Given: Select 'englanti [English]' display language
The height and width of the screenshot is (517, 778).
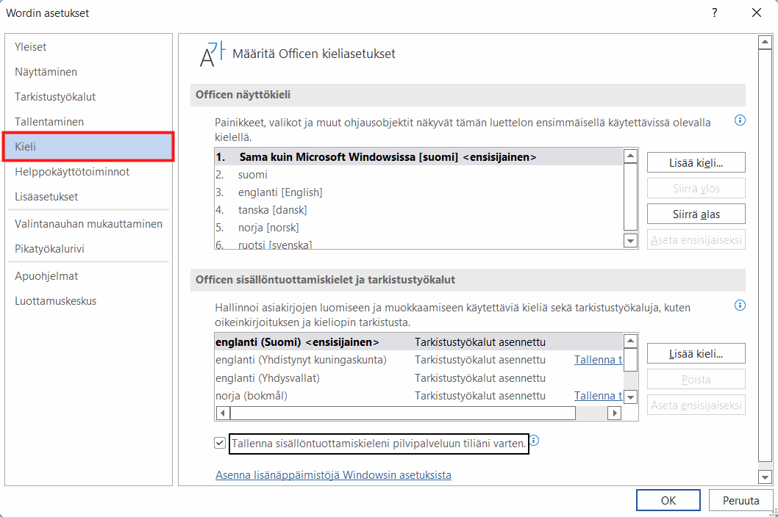Looking at the screenshot, I should coord(418,192).
